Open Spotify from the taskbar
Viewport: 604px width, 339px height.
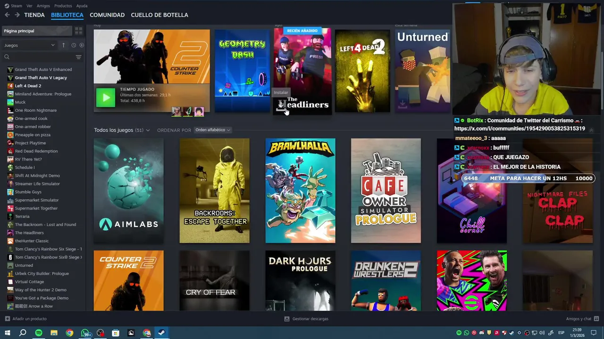click(x=39, y=333)
